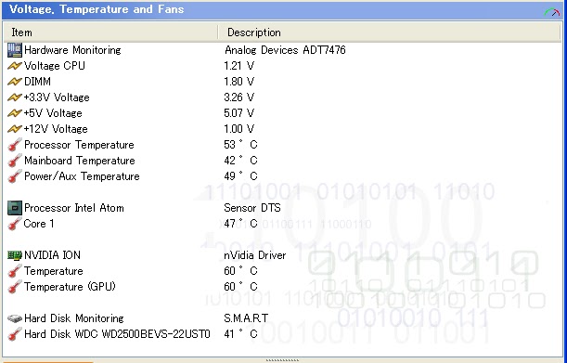Click the nVidia Driver description

255,255
